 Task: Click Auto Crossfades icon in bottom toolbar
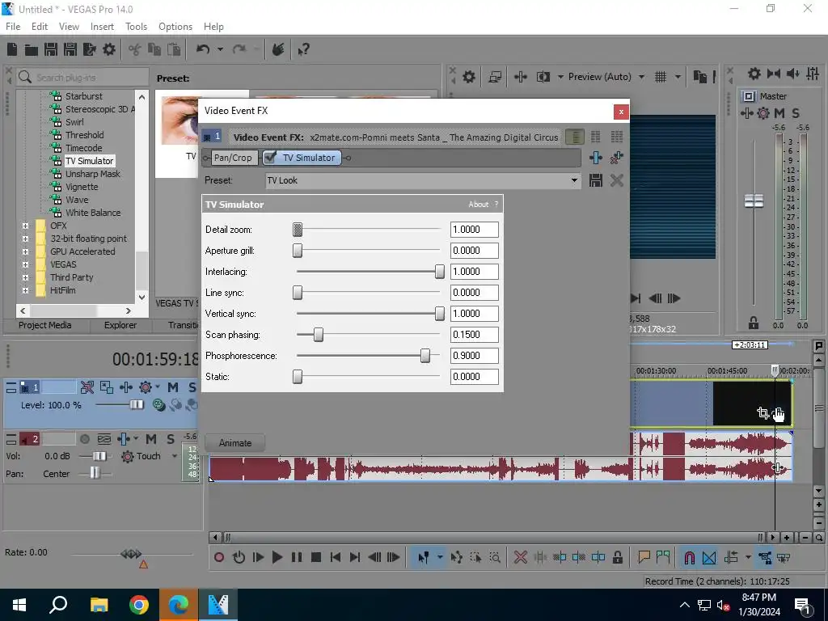(709, 557)
